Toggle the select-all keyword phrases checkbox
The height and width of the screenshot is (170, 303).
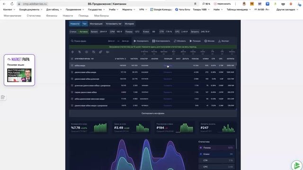[x=72, y=59]
